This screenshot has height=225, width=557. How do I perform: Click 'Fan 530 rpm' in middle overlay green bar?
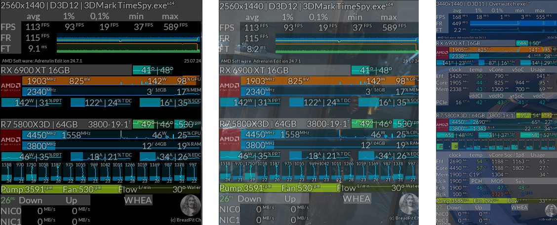point(301,189)
